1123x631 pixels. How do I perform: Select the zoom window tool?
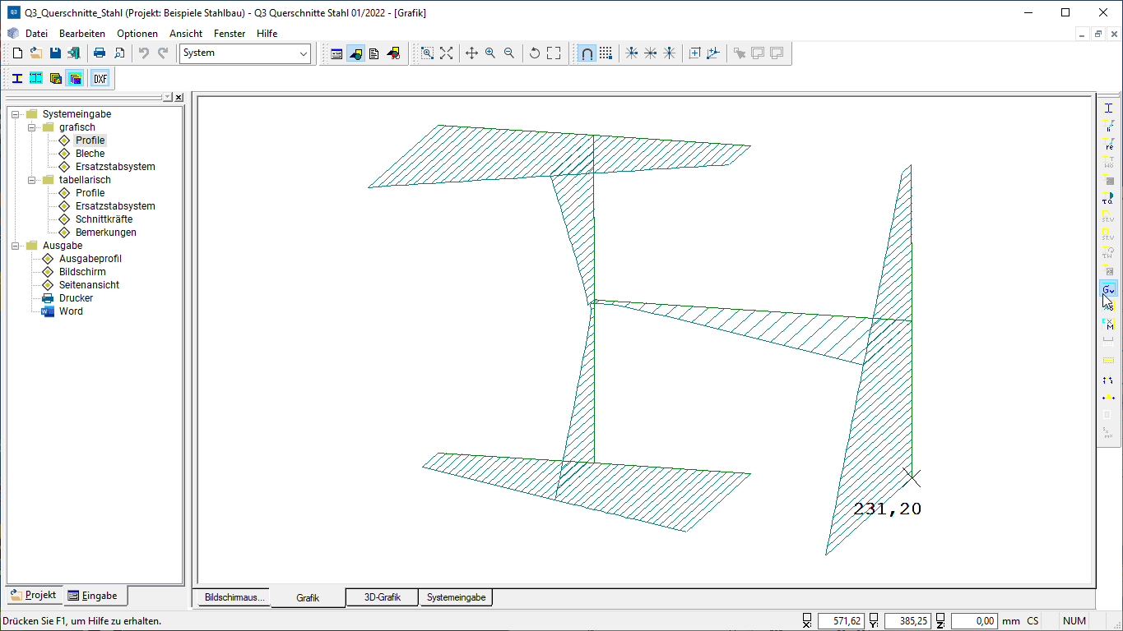(427, 53)
